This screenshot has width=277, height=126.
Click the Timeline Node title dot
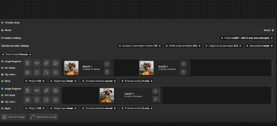[2, 23]
